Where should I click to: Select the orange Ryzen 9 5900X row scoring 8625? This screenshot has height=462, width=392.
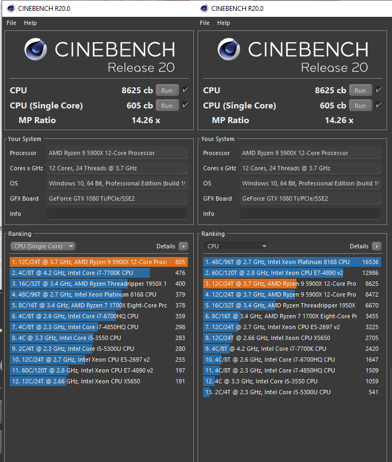point(292,284)
